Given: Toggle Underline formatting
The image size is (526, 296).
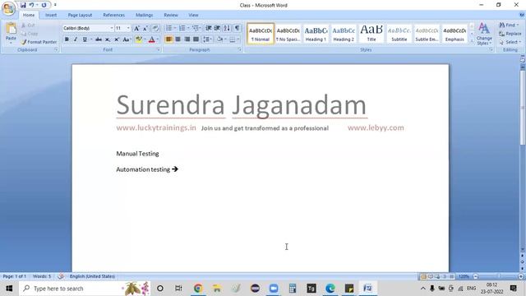Looking at the screenshot, I should 85,39.
